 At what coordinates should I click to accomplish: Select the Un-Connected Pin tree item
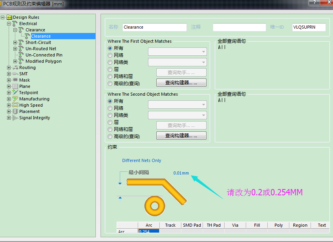click(44, 55)
